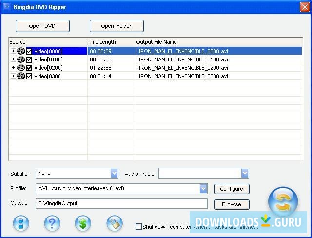Close the Kingdia DVD Ripper window

click(x=305, y=7)
